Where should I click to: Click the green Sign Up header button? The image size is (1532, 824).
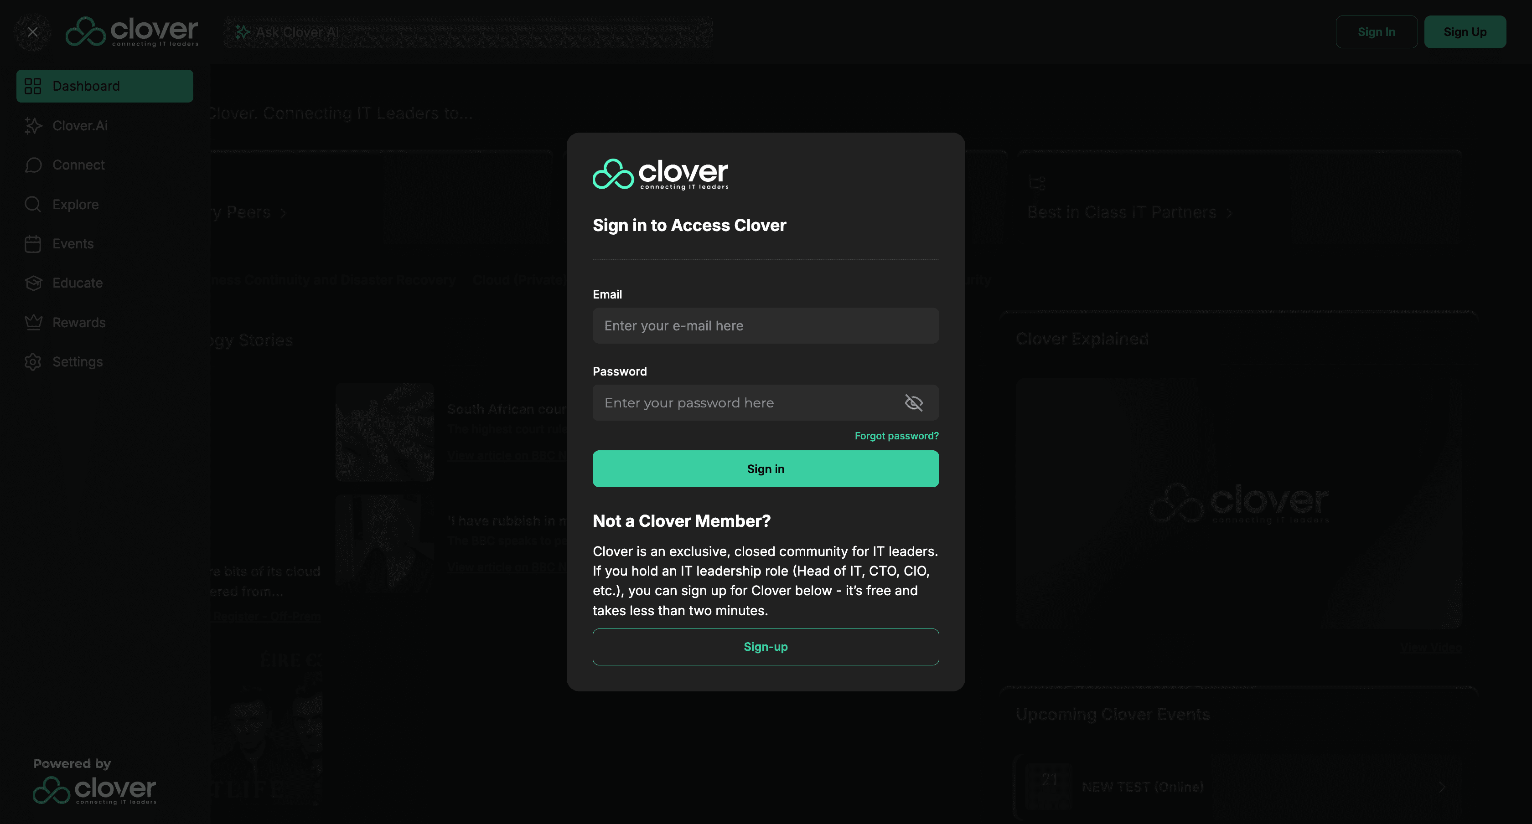(1465, 31)
